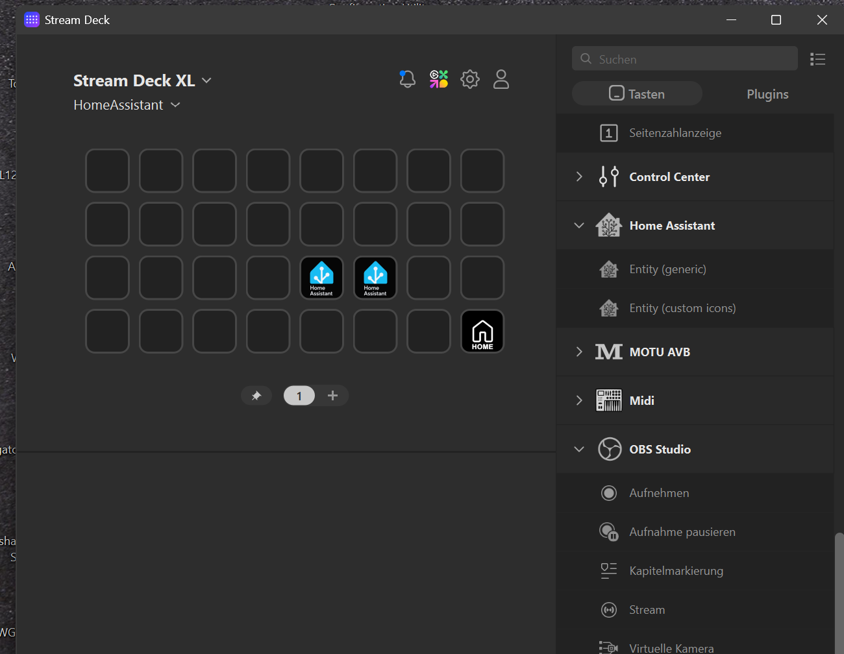The image size is (844, 654).
Task: Click the MOTU AVB heading text
Action: pyautogui.click(x=660, y=352)
